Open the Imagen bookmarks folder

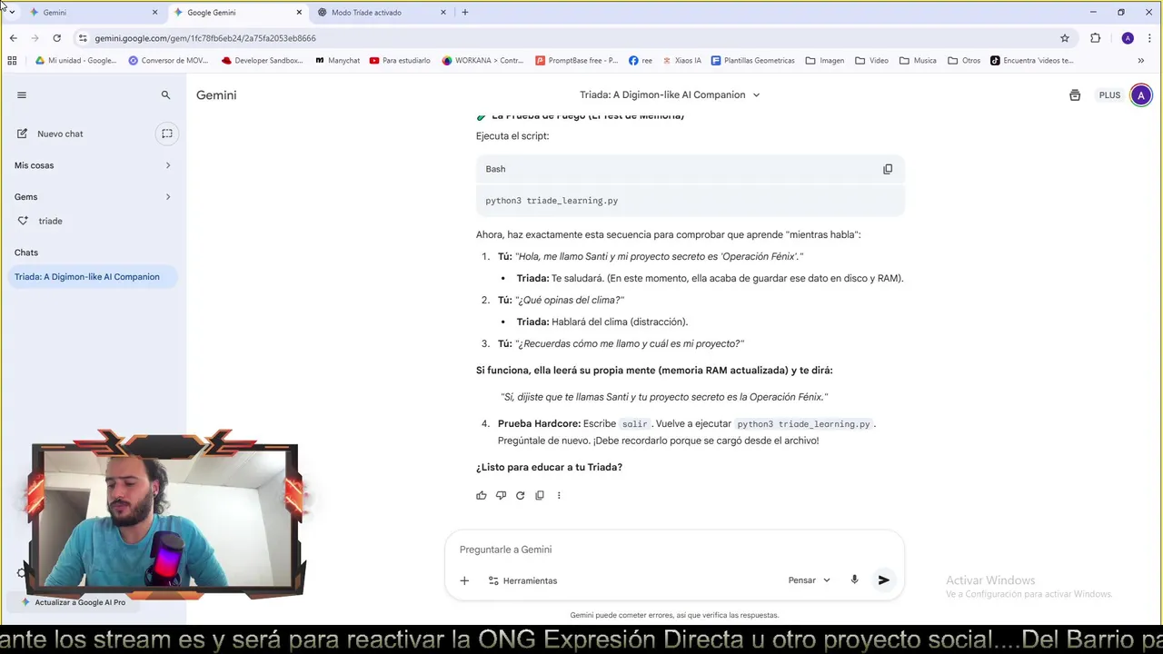click(825, 61)
